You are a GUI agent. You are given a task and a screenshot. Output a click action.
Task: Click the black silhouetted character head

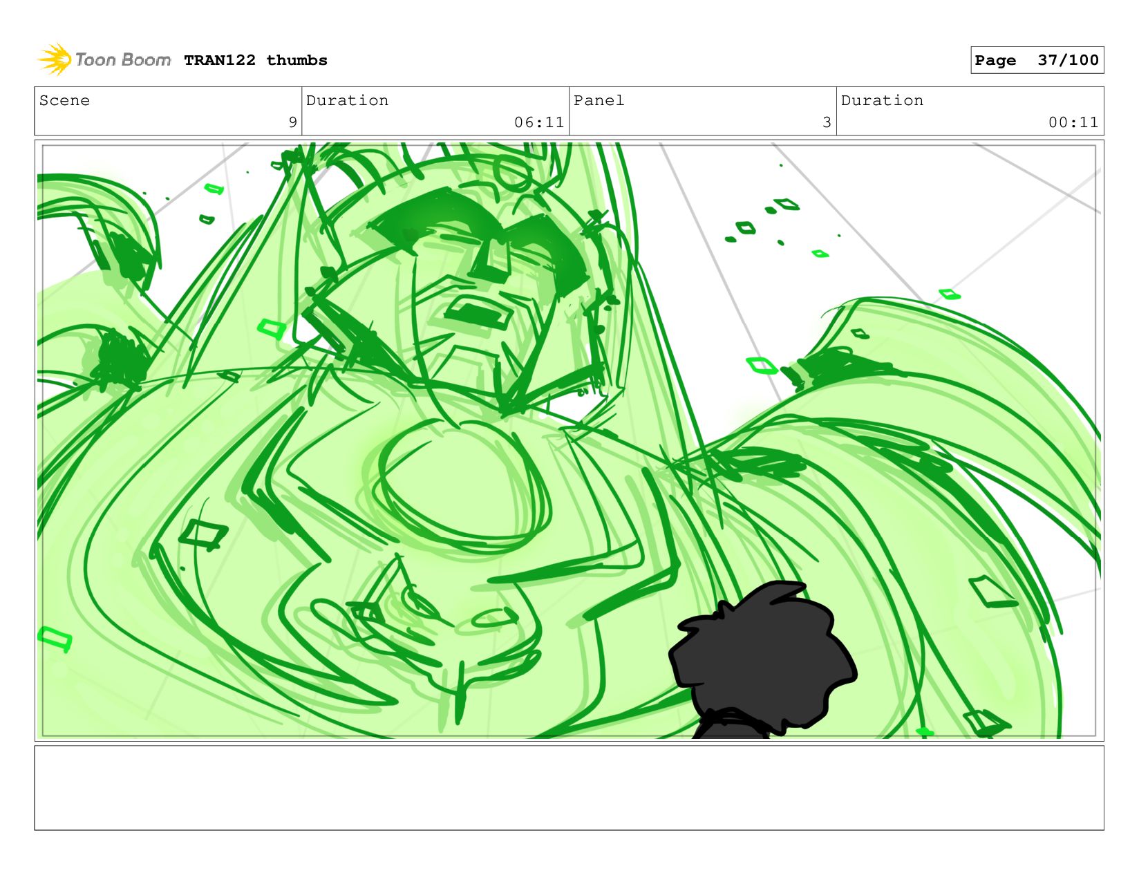point(762,660)
